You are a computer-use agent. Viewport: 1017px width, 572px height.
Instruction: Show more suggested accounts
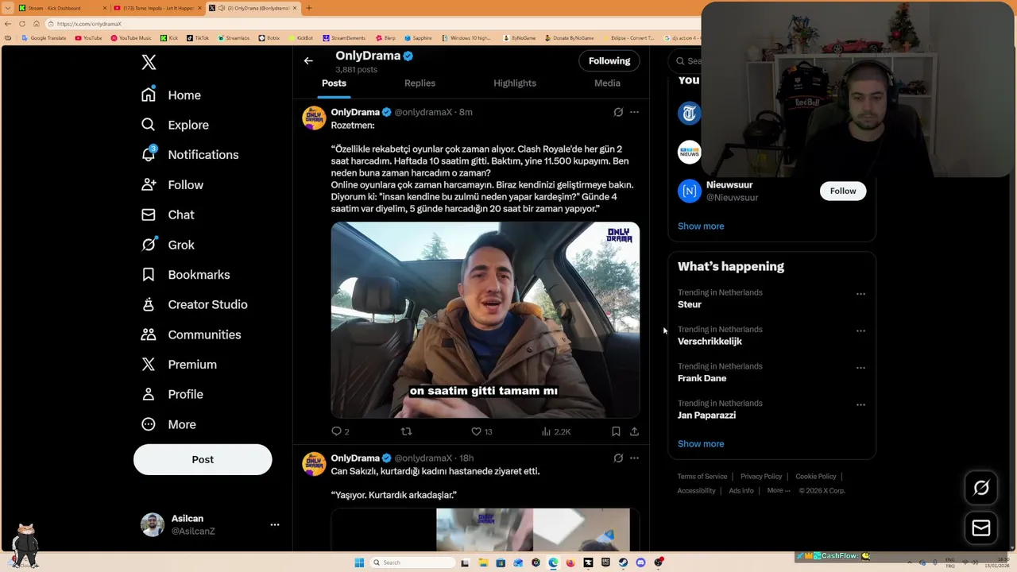click(701, 226)
